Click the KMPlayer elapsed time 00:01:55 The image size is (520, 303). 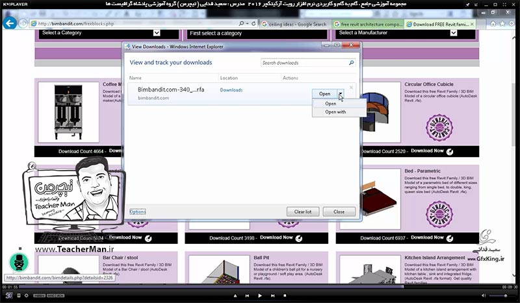coord(10,287)
